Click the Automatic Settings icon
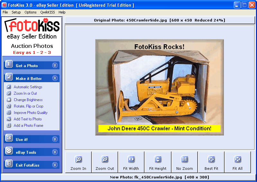This screenshot has height=182, width=257. 9,87
